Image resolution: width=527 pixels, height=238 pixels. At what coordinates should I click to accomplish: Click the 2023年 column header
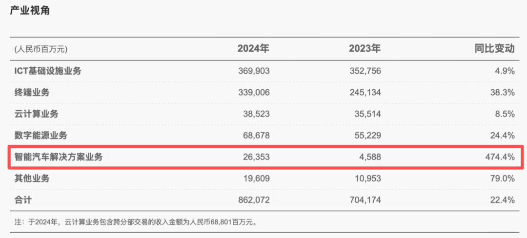click(x=365, y=49)
